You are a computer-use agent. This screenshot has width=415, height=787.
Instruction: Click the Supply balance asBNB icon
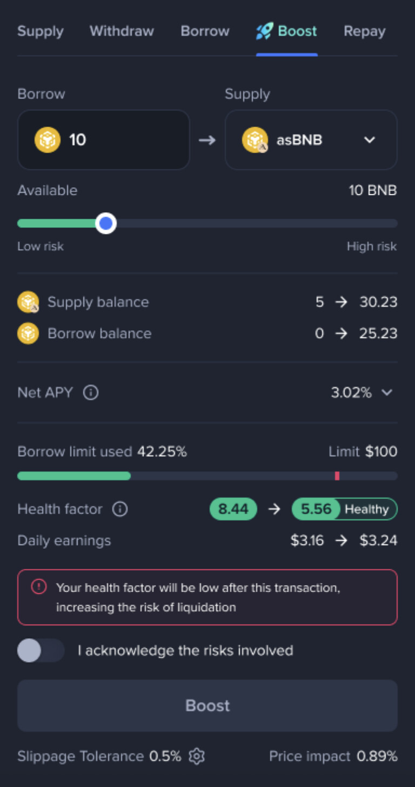28,302
